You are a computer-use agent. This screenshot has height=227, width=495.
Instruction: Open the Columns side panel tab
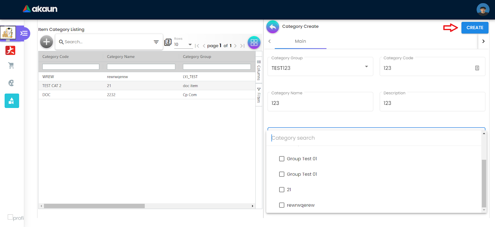(x=259, y=70)
